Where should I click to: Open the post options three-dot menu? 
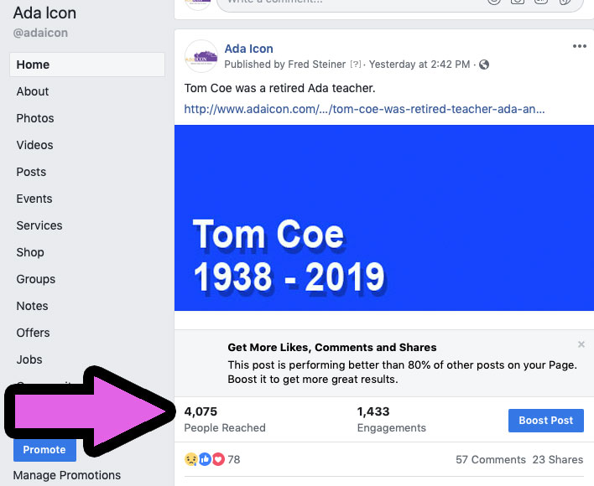pos(579,46)
